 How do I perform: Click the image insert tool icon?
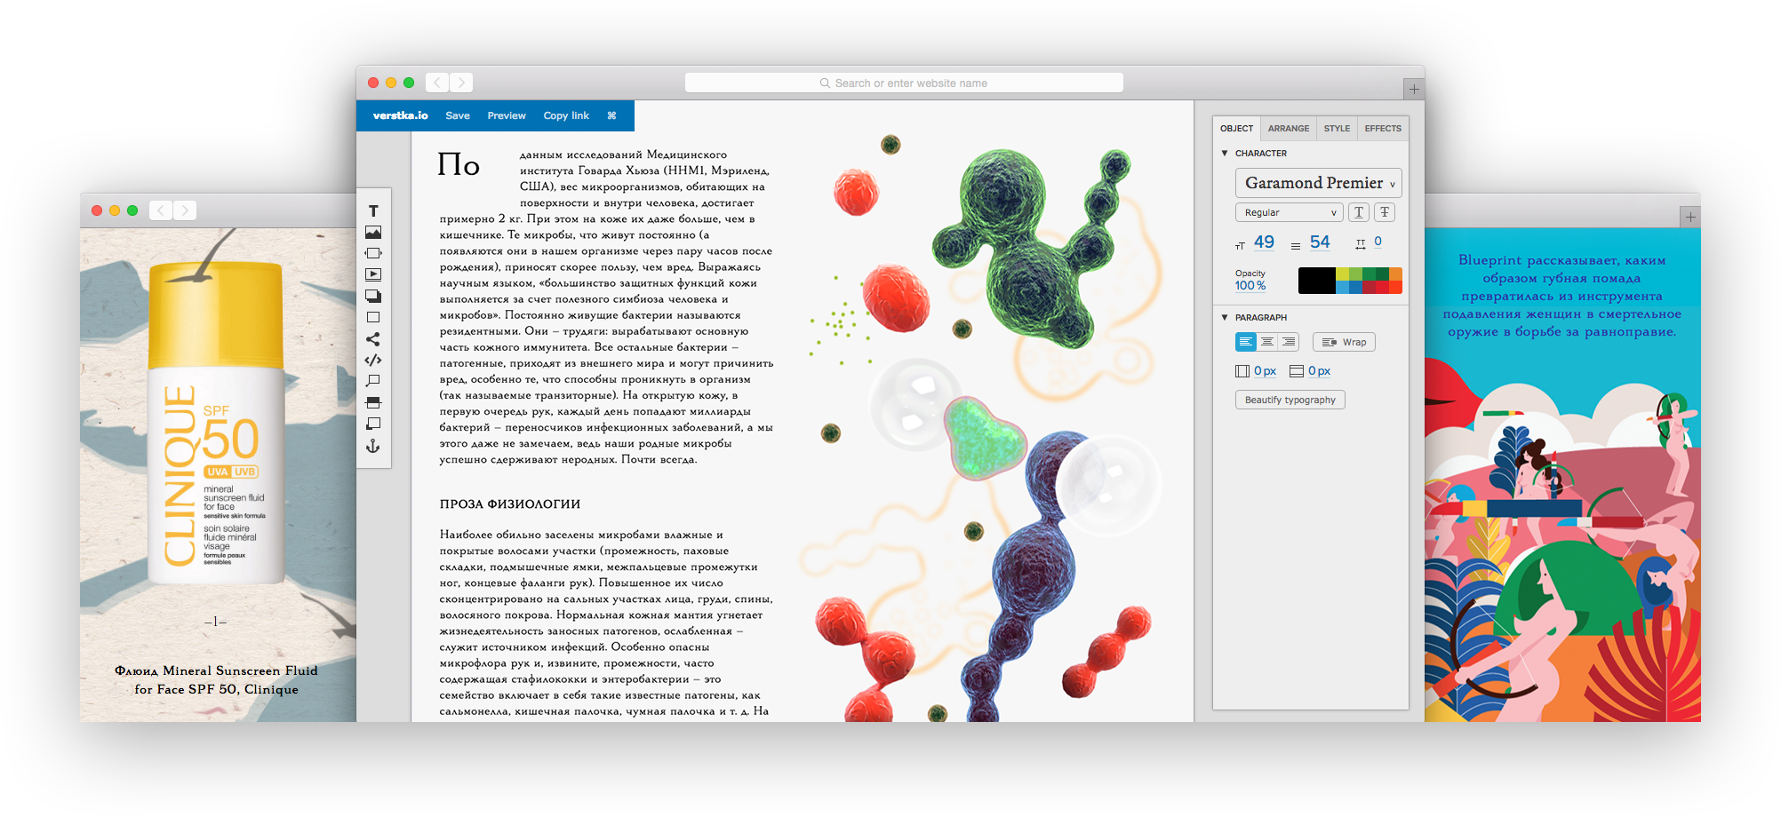tap(373, 233)
